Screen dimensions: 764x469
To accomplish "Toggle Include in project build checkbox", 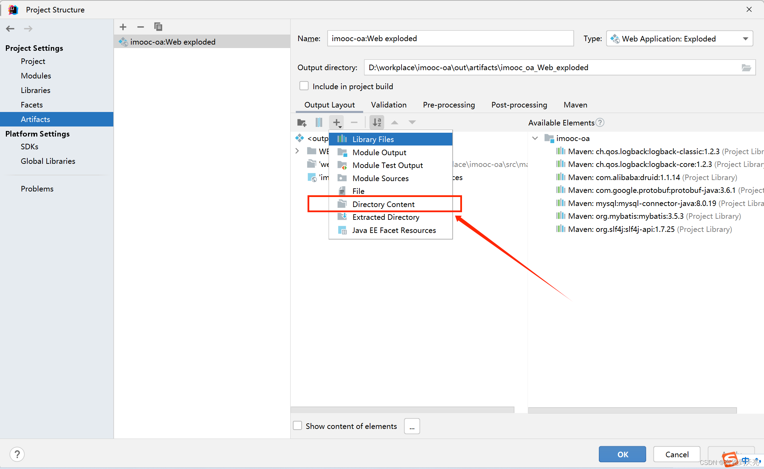I will coord(303,86).
